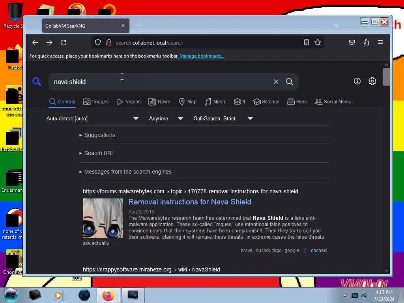
Task: Switch to the Images category tab
Action: pos(96,102)
